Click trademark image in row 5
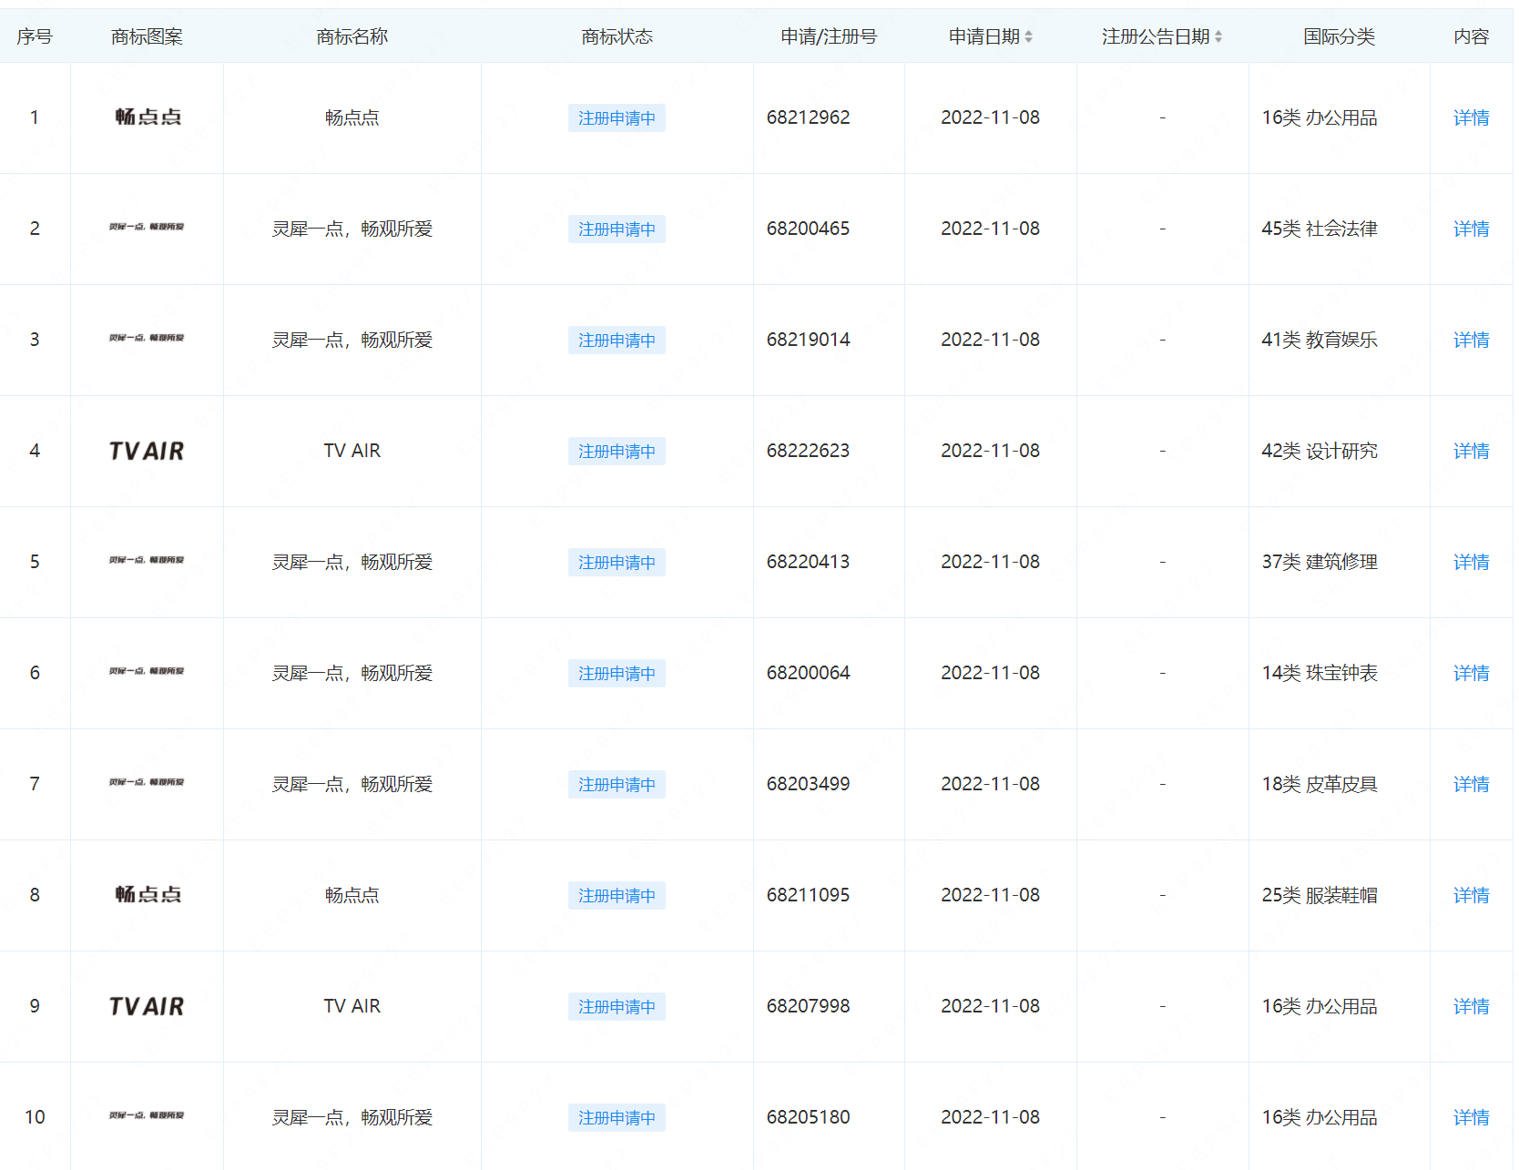 coord(147,560)
